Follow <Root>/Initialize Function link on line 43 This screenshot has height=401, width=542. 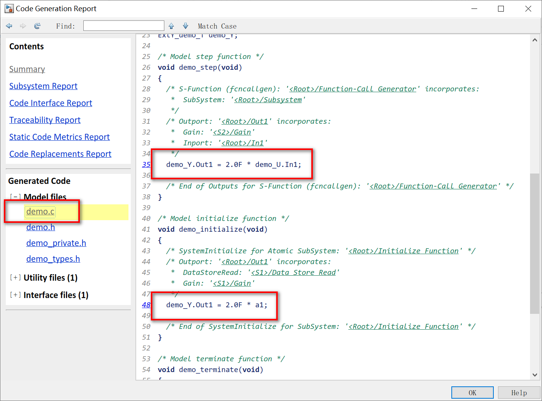pos(404,251)
